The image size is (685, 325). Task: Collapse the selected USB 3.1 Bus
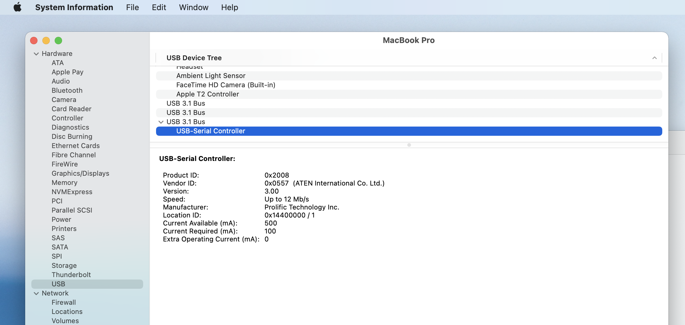coord(161,122)
